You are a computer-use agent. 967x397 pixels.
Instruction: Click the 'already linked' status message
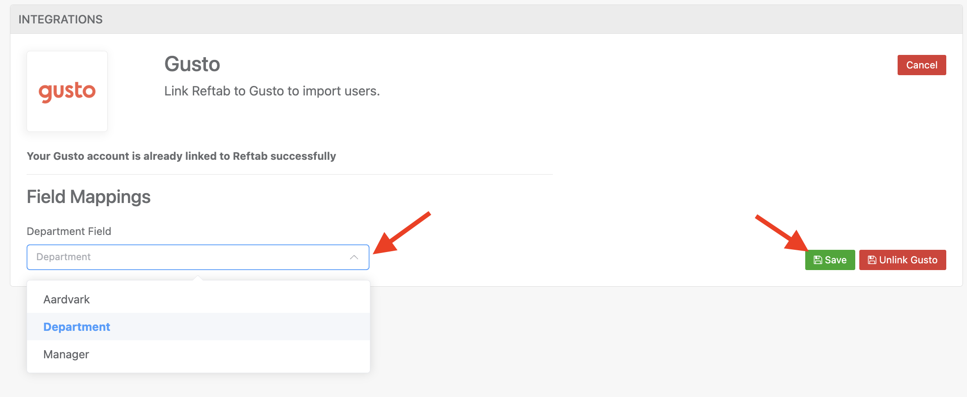pos(182,156)
